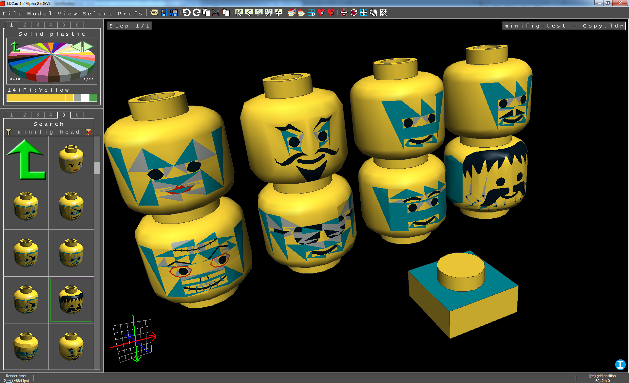Click the Step 1/1 indicator
The image size is (629, 383).
click(129, 26)
